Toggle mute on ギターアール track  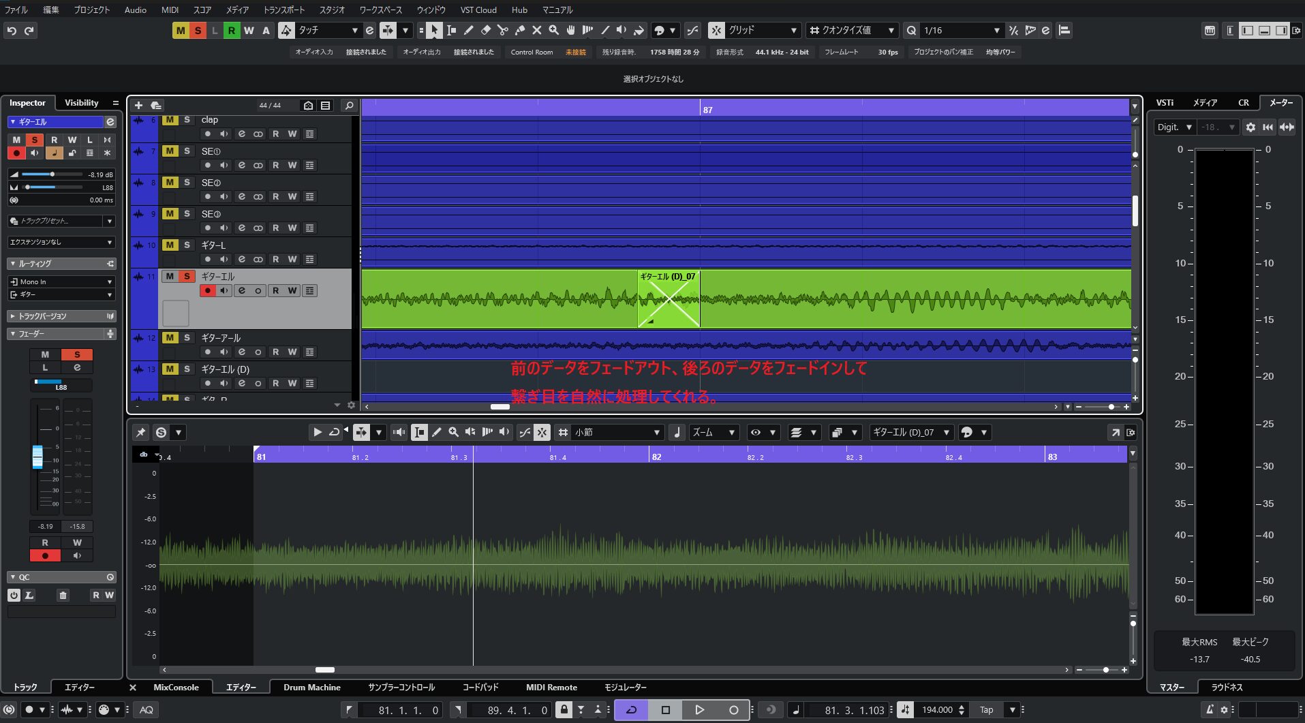coord(170,337)
